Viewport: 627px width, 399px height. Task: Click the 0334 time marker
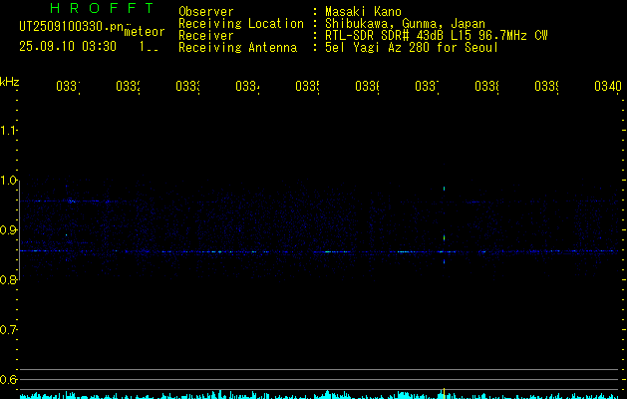coord(247,86)
